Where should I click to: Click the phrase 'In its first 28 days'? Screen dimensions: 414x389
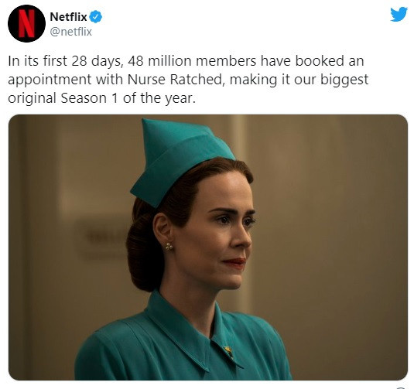tap(64, 61)
